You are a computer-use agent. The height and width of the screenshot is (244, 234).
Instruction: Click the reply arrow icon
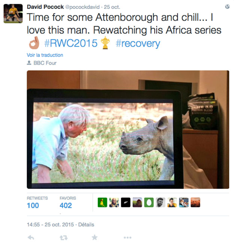31,238
